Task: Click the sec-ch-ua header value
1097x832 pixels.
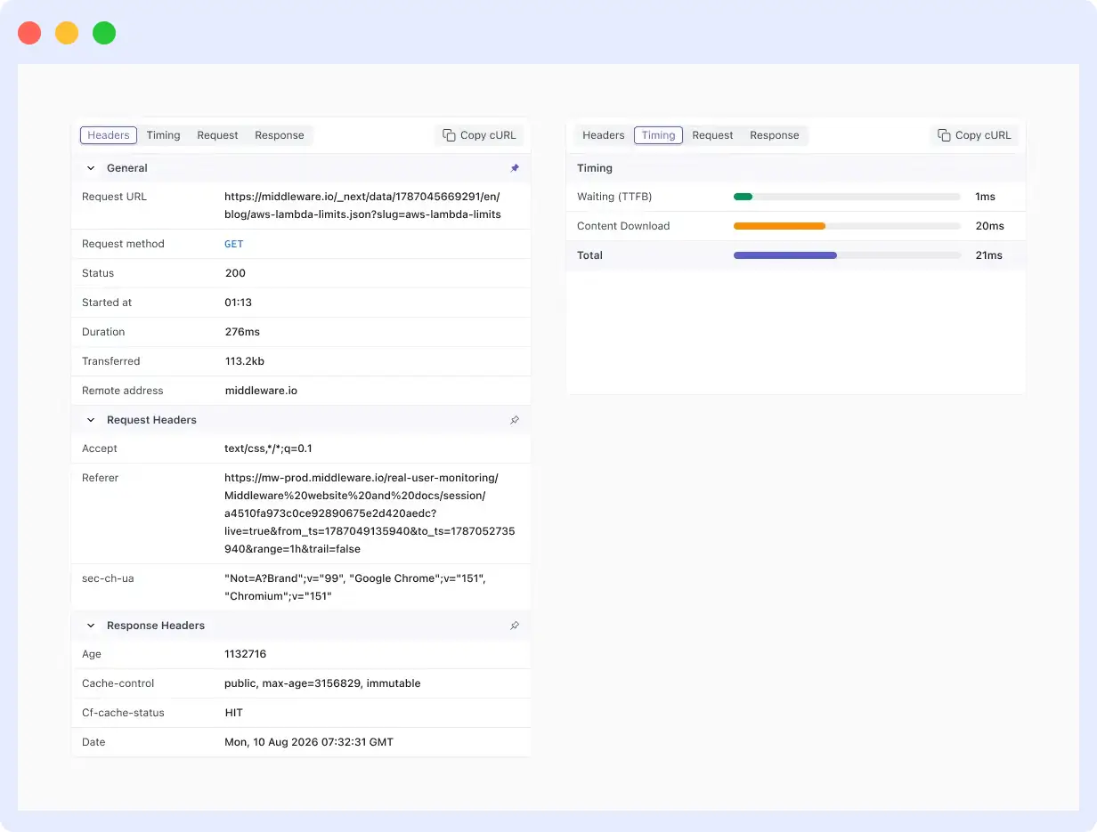Action: (355, 587)
